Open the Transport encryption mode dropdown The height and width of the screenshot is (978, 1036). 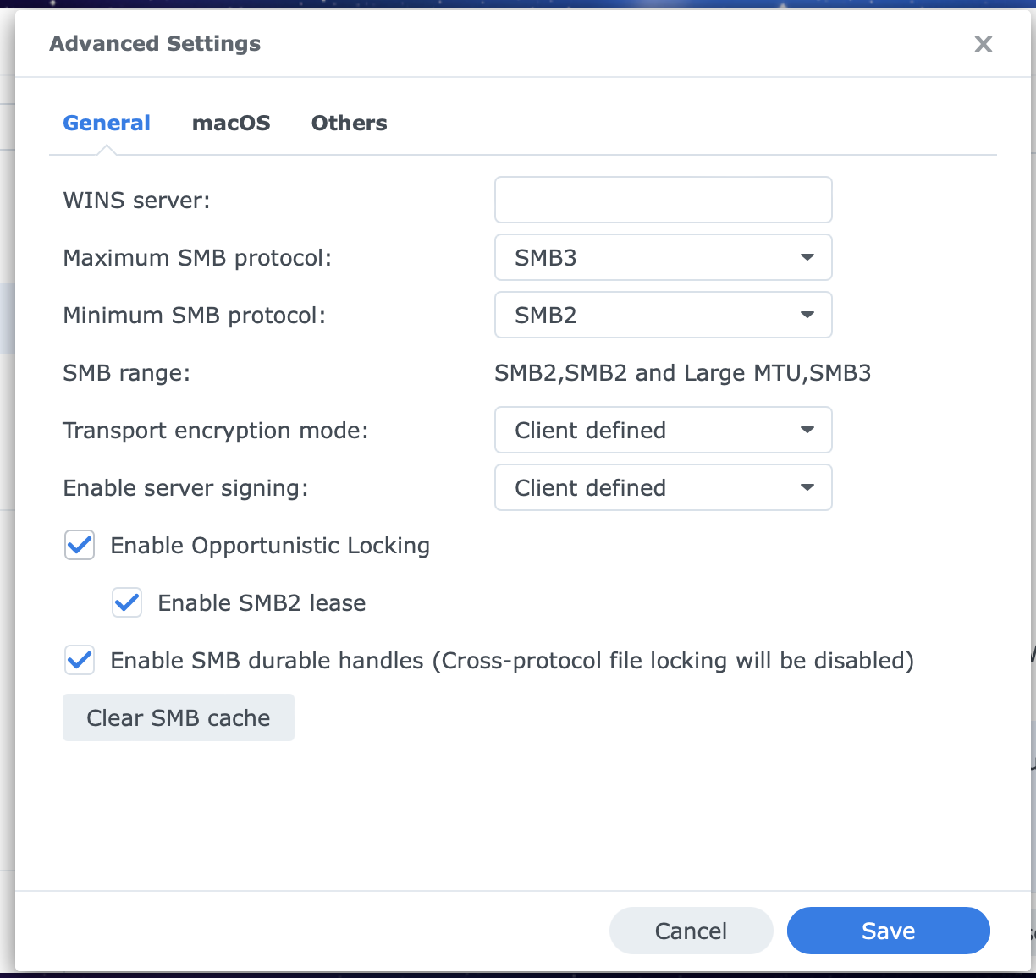coord(663,430)
